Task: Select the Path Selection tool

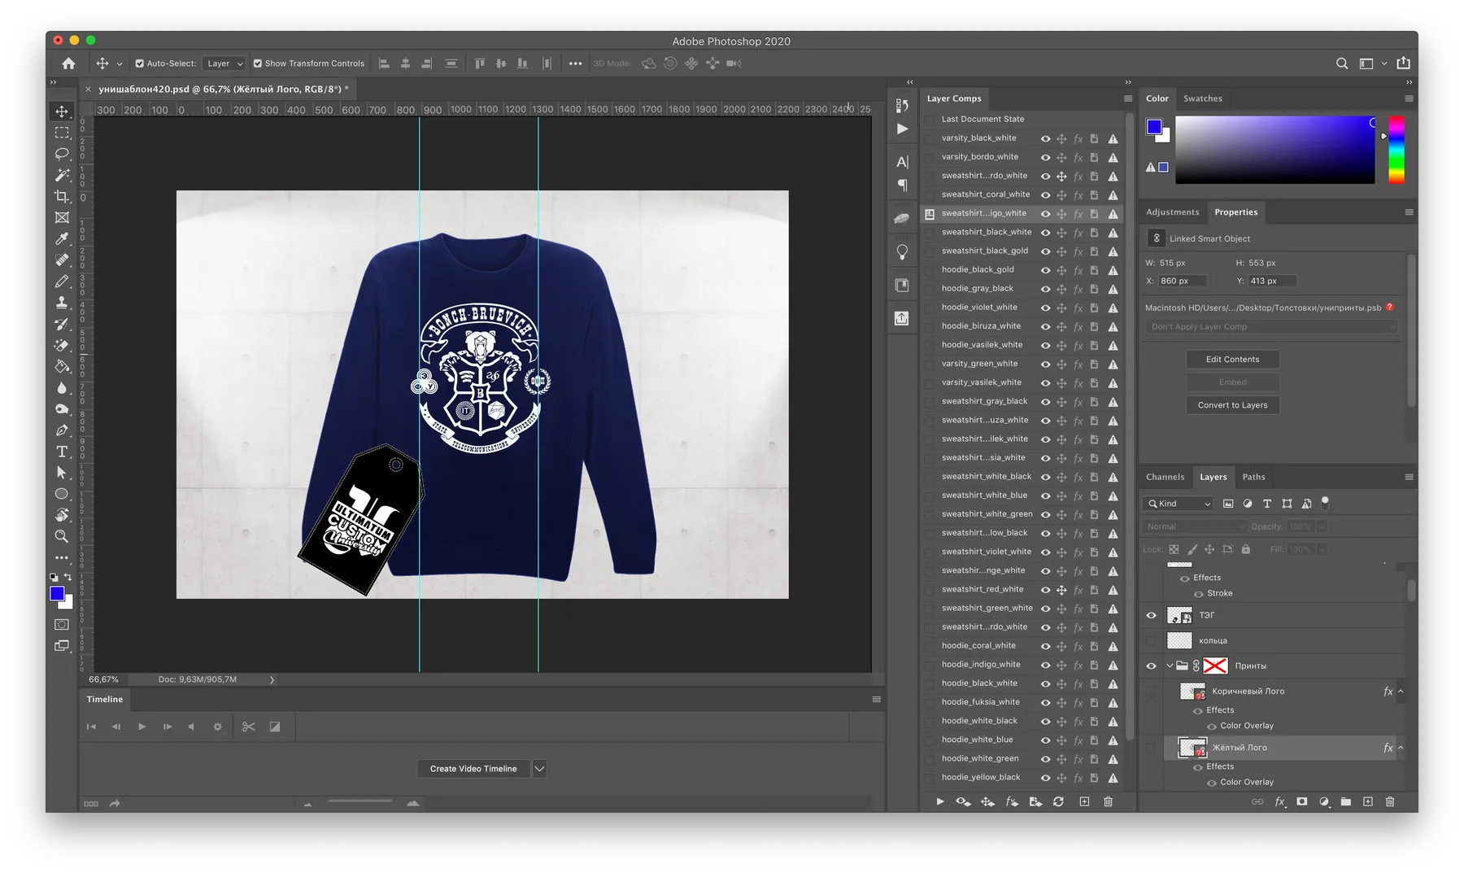Action: [62, 473]
